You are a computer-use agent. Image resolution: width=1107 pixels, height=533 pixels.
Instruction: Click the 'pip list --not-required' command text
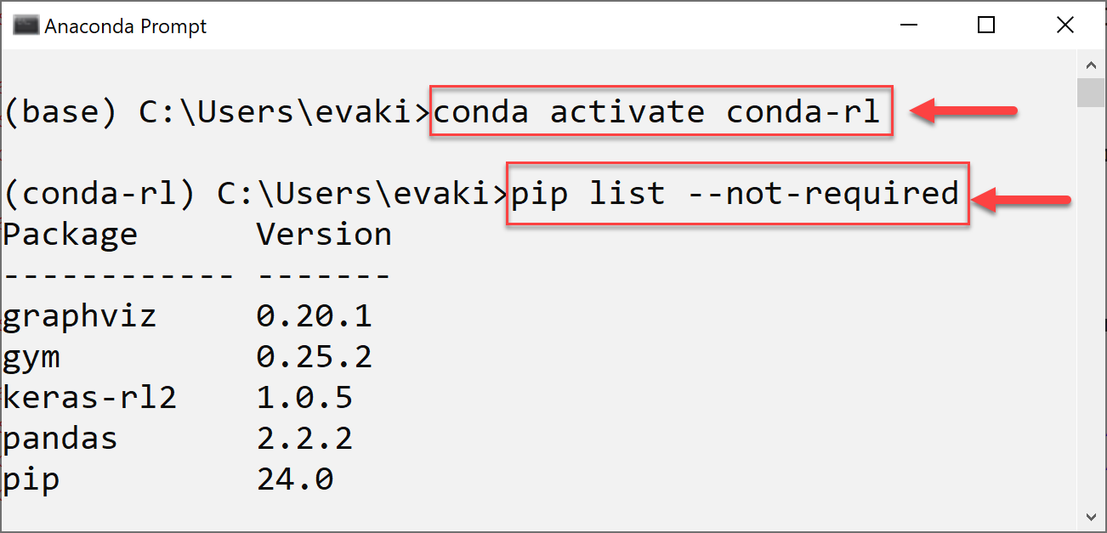pyautogui.click(x=735, y=194)
